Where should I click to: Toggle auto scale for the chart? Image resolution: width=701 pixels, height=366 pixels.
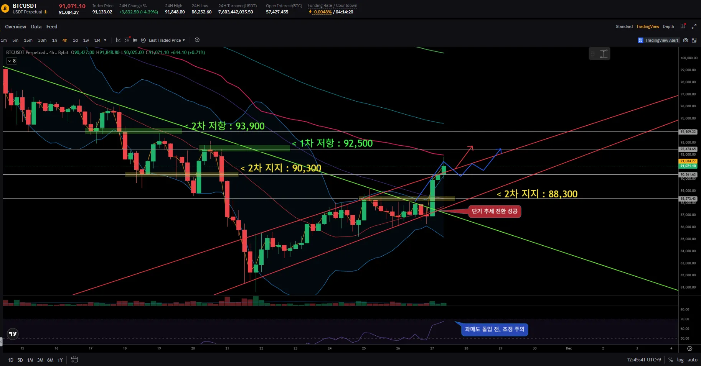(x=692, y=360)
